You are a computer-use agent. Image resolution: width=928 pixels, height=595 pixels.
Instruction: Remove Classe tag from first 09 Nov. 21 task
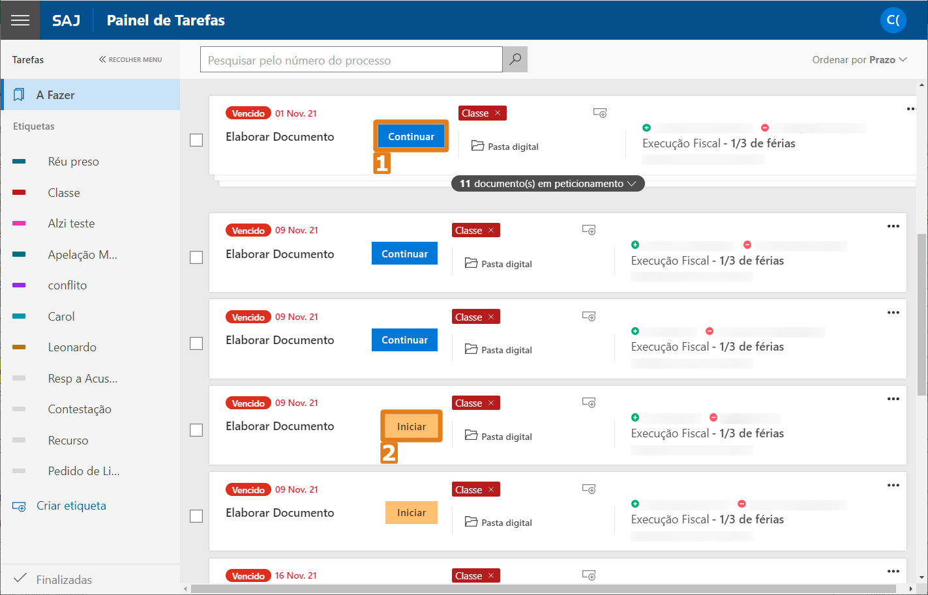pyautogui.click(x=491, y=230)
